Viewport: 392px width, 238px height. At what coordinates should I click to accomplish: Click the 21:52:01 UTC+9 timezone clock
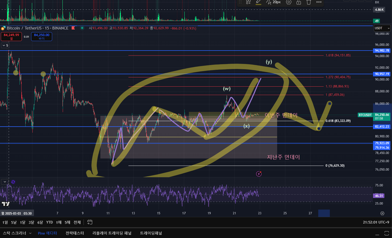pyautogui.click(x=376, y=222)
